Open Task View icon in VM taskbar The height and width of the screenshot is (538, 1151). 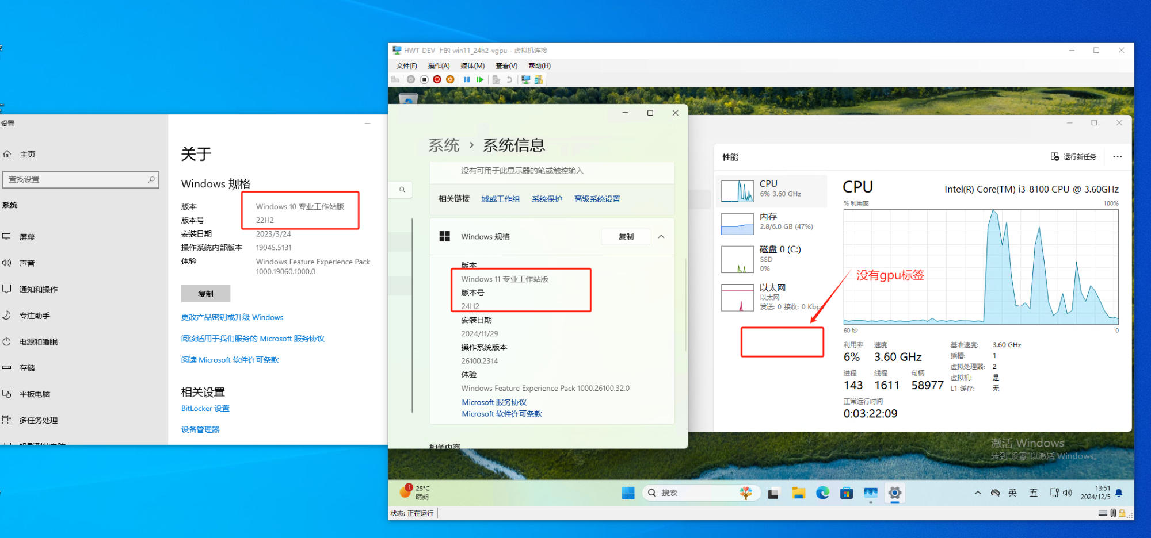(x=773, y=493)
